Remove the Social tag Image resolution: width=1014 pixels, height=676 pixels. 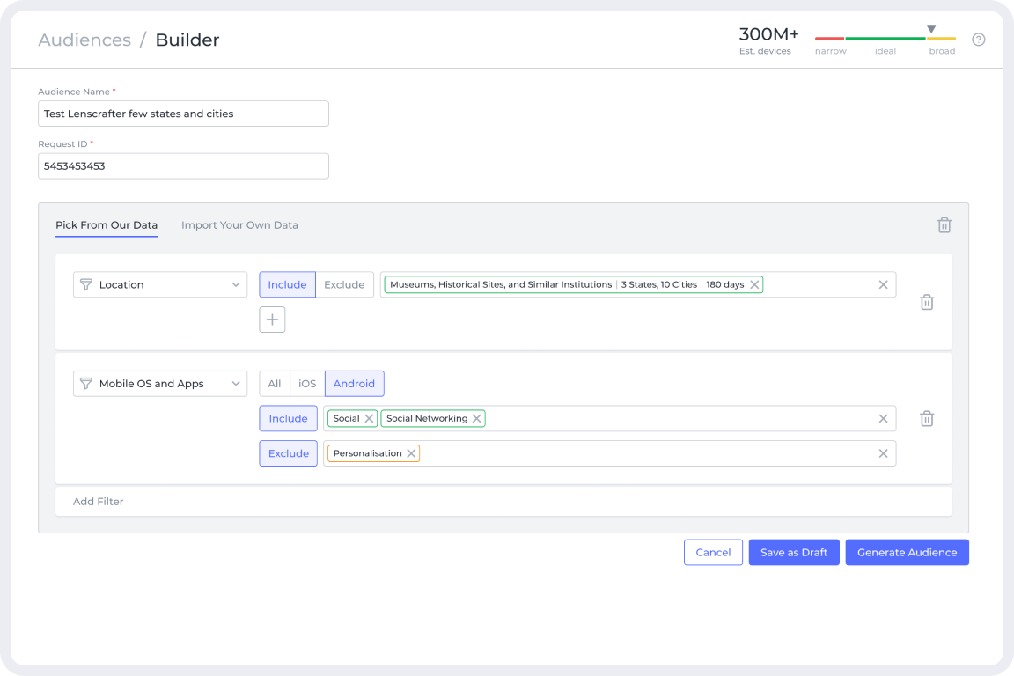369,419
